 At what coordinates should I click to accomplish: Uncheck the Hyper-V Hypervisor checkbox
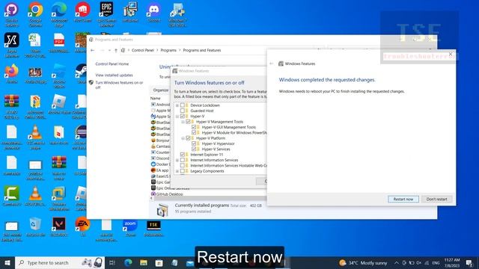click(x=194, y=143)
